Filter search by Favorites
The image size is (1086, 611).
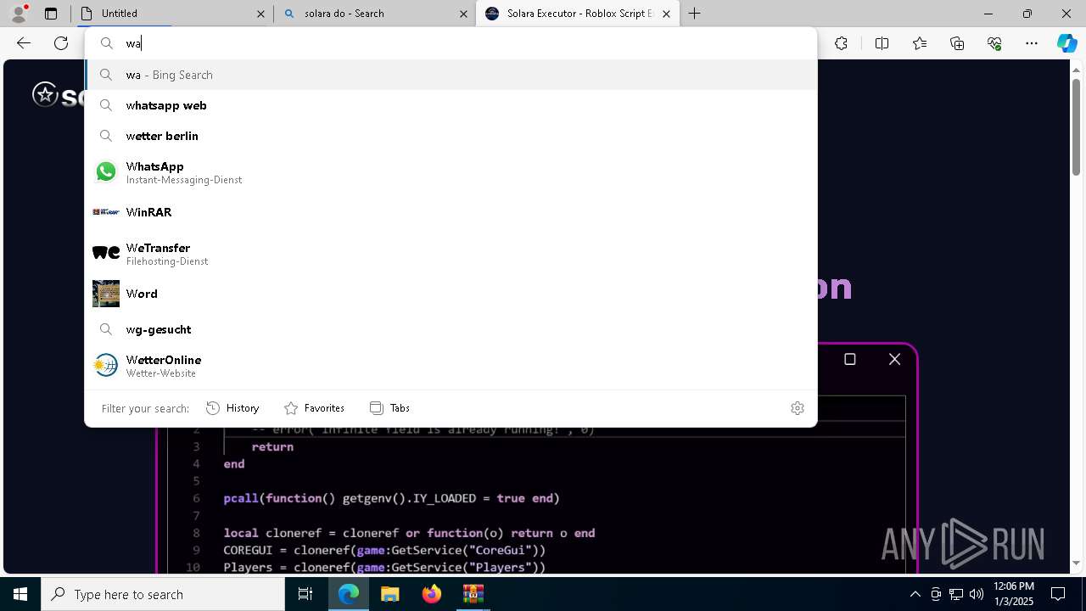pos(314,408)
